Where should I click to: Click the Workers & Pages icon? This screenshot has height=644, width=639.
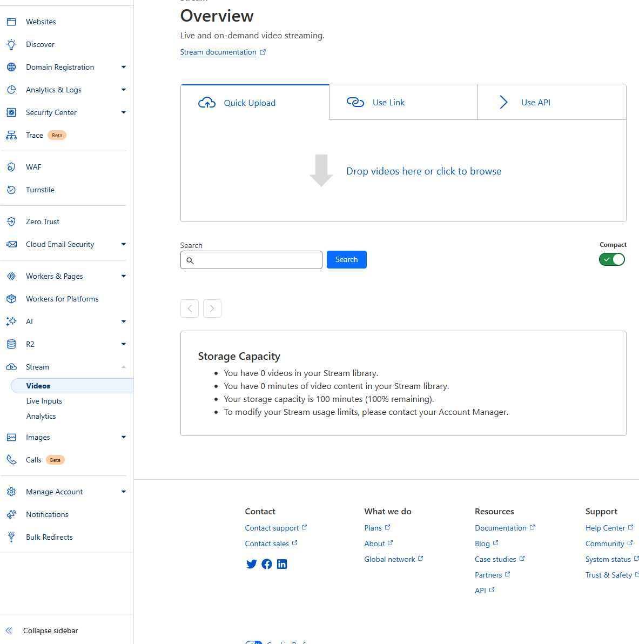pyautogui.click(x=11, y=277)
